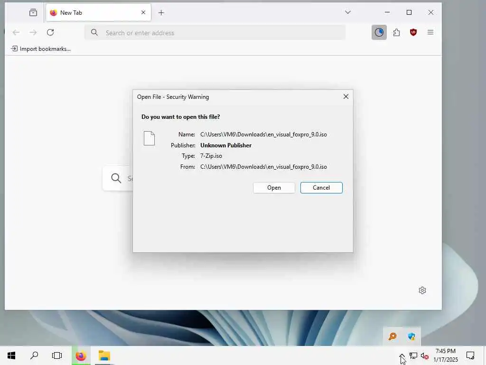Open Task View on taskbar
This screenshot has height=365, width=486.
coord(57,355)
